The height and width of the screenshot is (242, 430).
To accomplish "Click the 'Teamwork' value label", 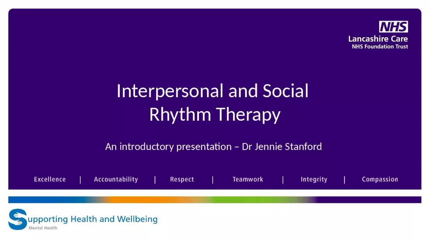I will pyautogui.click(x=248, y=179).
